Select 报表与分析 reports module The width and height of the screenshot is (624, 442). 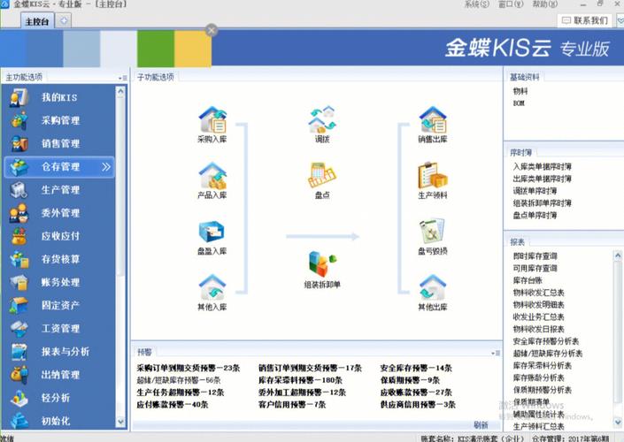[x=59, y=351]
